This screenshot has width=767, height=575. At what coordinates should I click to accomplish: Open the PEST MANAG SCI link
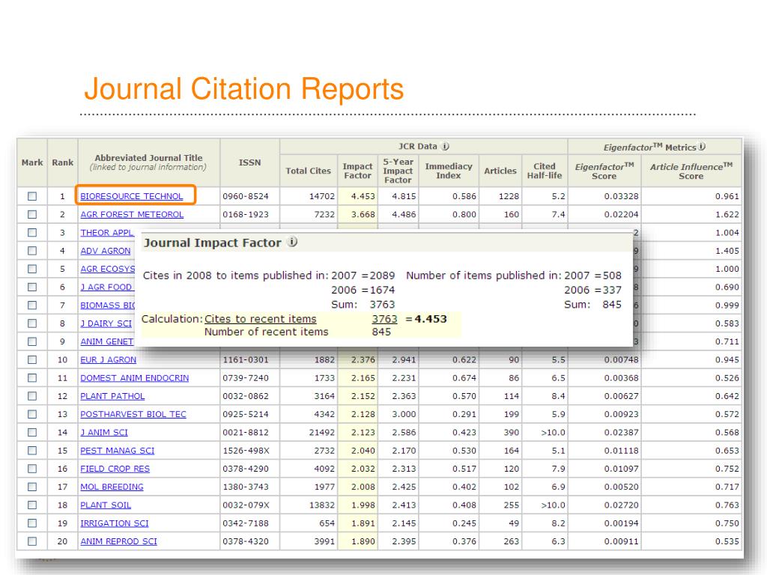point(118,450)
